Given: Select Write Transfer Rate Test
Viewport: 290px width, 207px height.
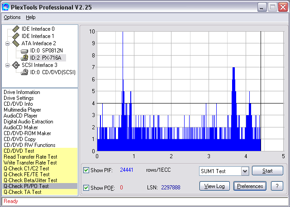Looking at the screenshot, I should (x=40, y=163).
